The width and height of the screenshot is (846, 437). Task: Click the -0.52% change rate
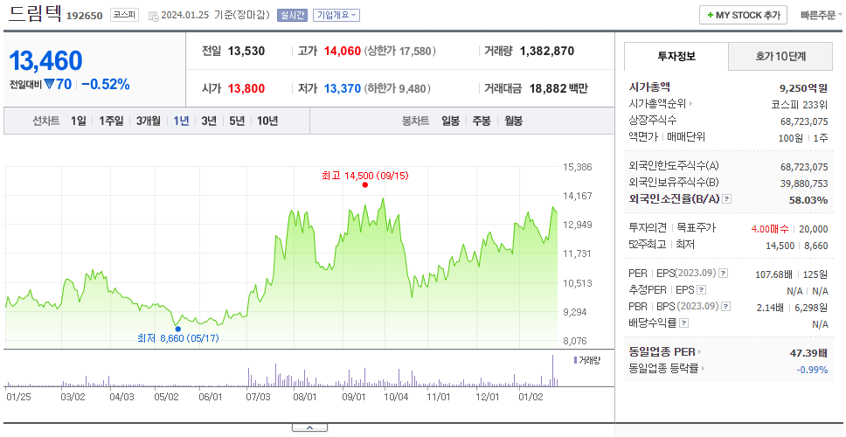pos(105,85)
